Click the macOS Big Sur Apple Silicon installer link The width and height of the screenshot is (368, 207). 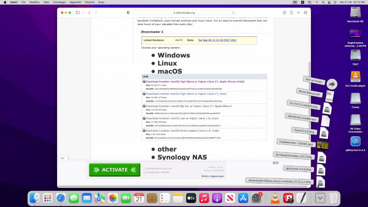pyautogui.click(x=188, y=106)
